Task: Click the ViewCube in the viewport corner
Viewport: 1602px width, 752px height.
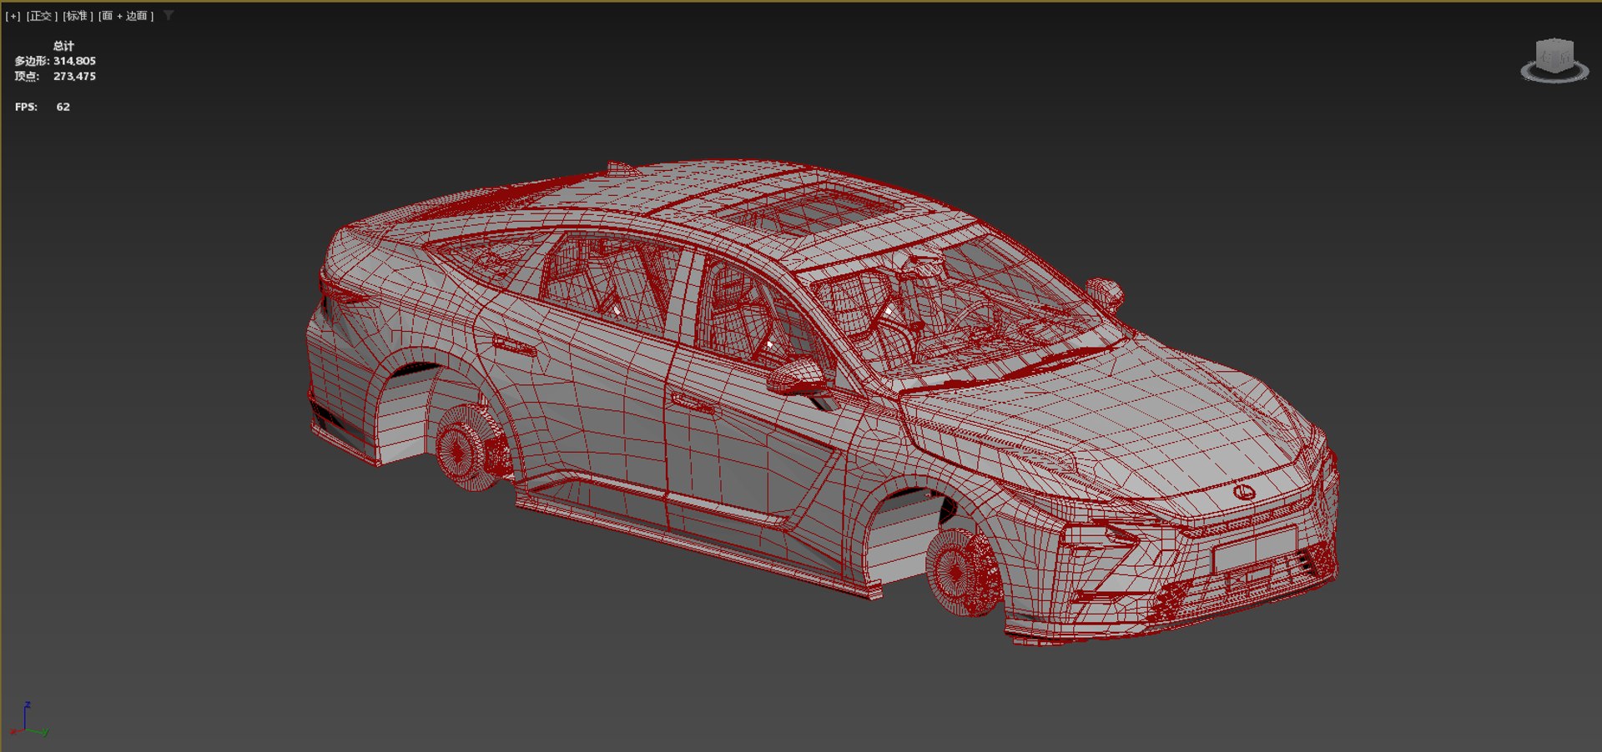Action: click(1554, 56)
